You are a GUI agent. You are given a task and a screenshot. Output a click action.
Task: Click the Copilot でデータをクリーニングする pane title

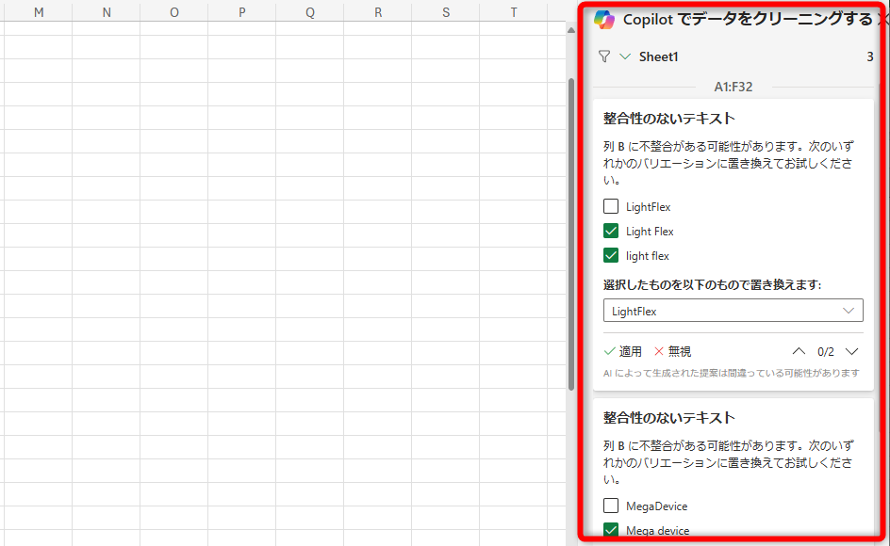(748, 19)
